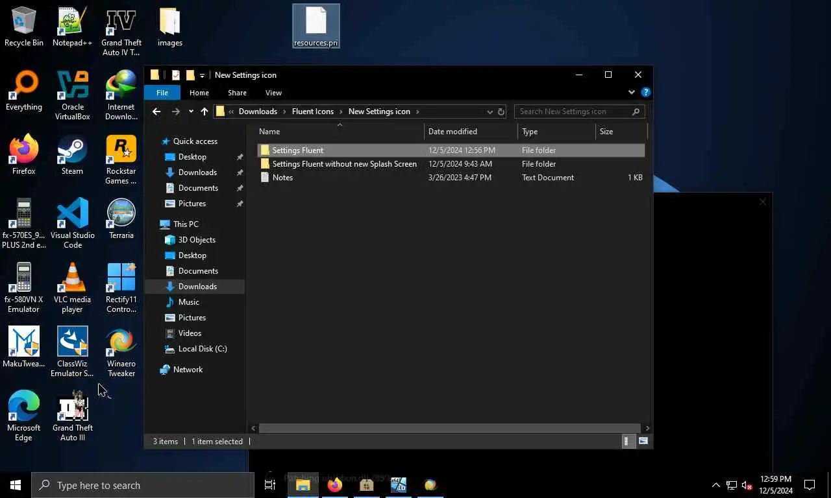Open File Explorer help

tap(645, 92)
